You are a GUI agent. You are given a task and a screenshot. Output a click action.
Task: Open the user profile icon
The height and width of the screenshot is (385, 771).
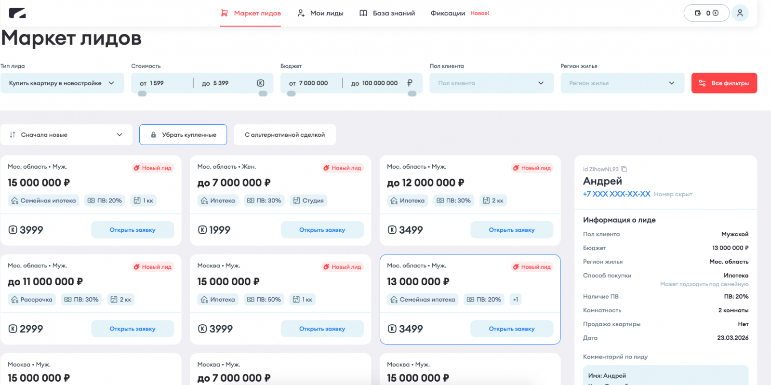pyautogui.click(x=740, y=13)
